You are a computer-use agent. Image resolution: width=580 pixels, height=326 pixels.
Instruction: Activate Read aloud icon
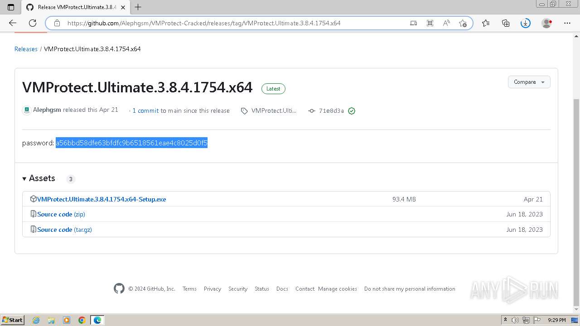coord(446,23)
